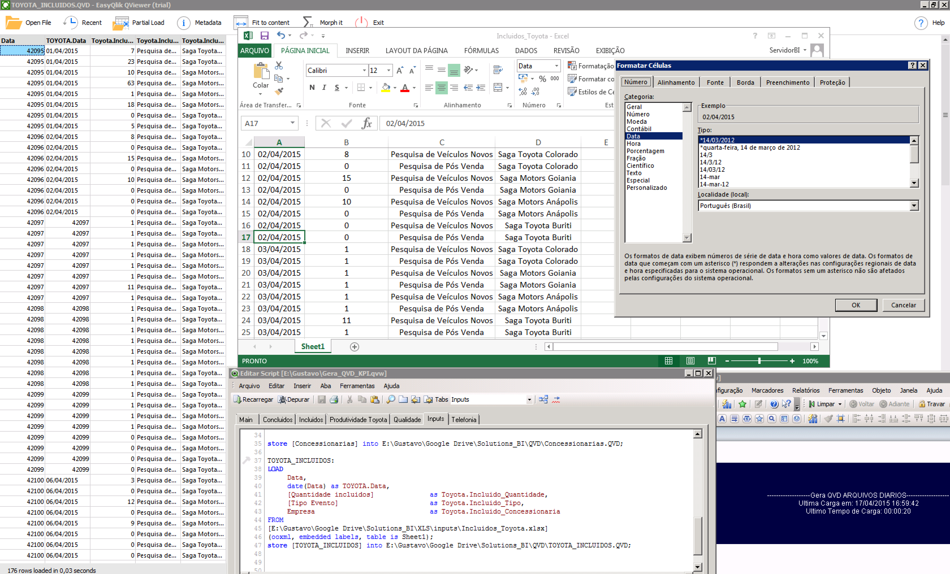Switch to Preenchimento tab in Formatar Células

pos(787,82)
